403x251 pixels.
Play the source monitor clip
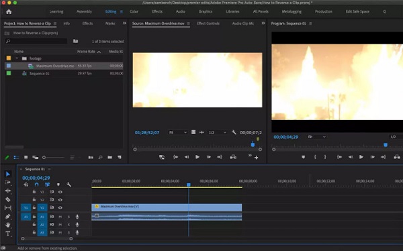[x=197, y=157]
